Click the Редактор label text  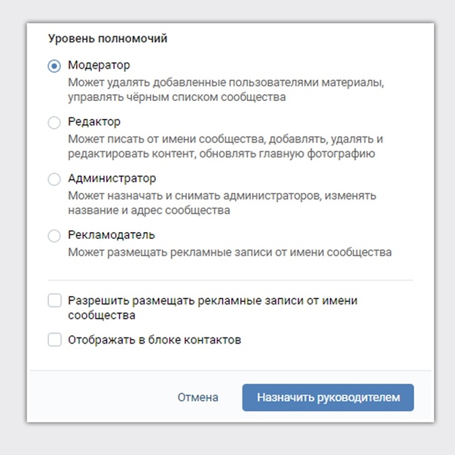(94, 122)
